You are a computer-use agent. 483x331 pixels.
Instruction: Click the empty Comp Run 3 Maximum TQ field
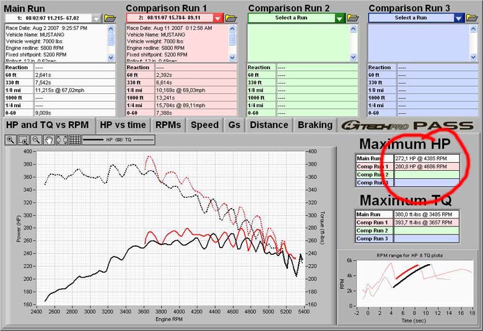pyautogui.click(x=426, y=238)
